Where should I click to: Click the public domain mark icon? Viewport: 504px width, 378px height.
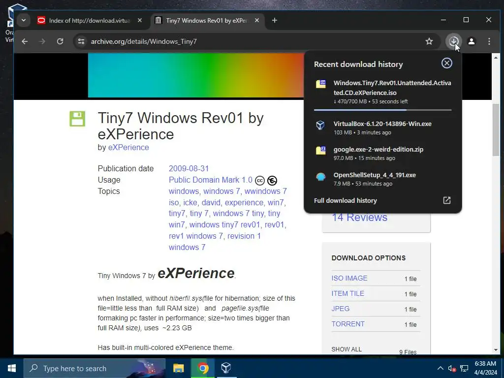click(272, 181)
